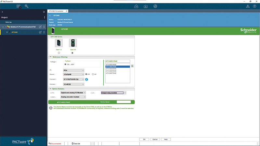Collapse the Option Modules section
260x146 pixels.
coord(50,89)
